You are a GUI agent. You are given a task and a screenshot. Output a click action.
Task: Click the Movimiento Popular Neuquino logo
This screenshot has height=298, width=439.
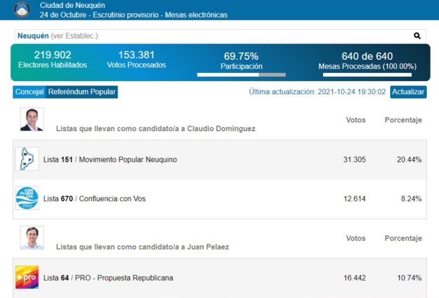tap(27, 159)
